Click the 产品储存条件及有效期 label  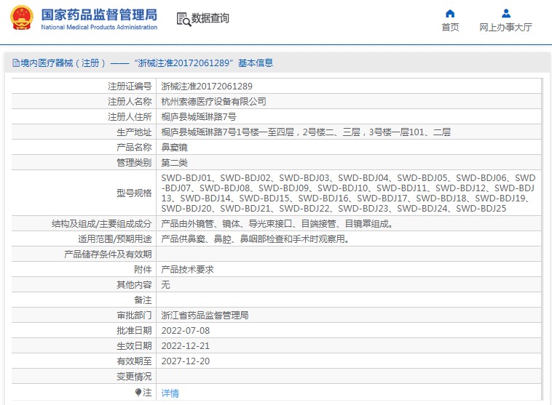click(108, 254)
